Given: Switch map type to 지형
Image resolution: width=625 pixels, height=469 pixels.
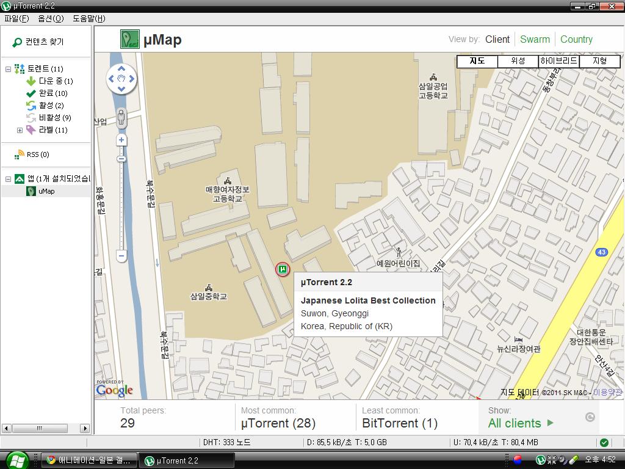Looking at the screenshot, I should (600, 61).
